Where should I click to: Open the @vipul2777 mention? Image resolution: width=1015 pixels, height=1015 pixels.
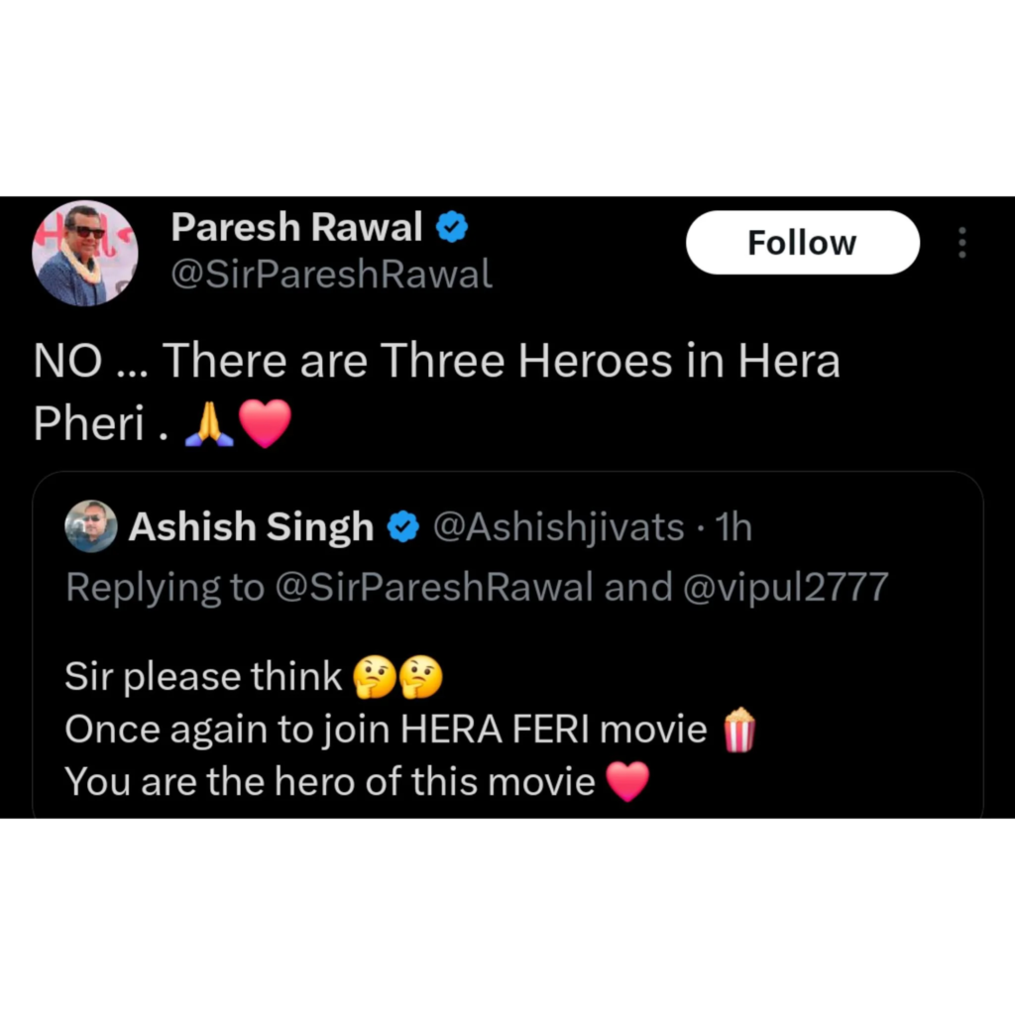[x=786, y=587]
